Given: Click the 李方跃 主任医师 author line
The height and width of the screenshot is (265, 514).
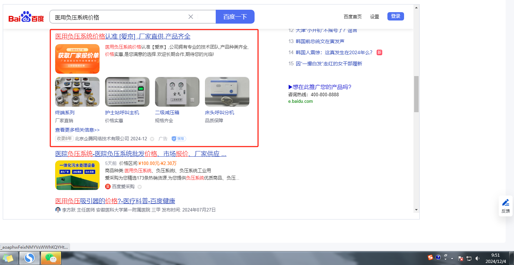Looking at the screenshot, I should [x=139, y=210].
